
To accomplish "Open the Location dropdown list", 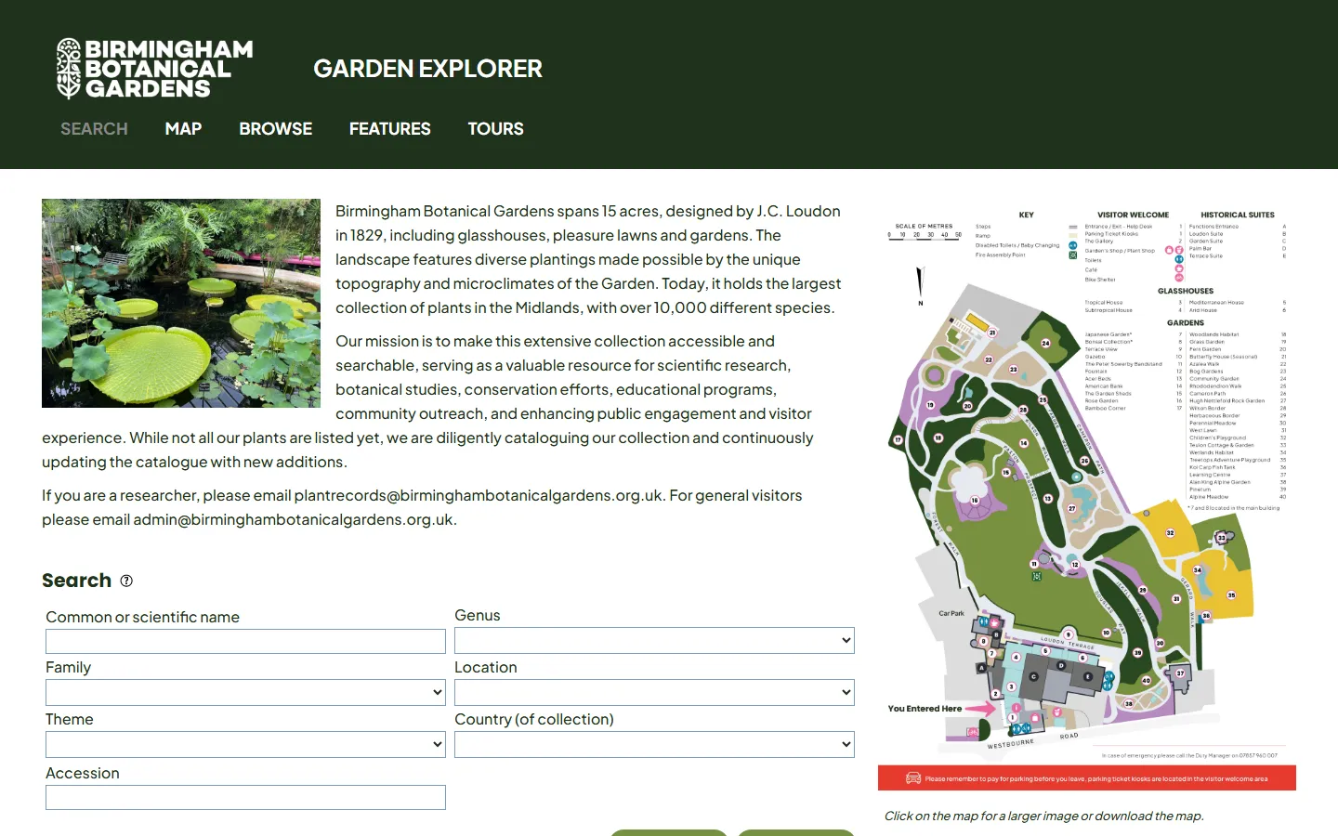I will click(654, 692).
